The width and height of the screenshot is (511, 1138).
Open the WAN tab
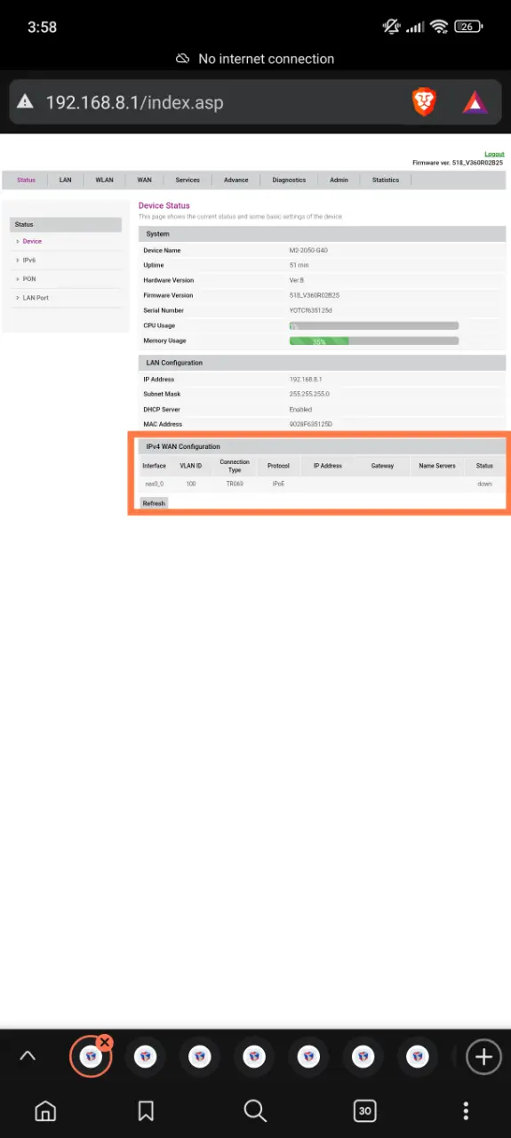click(145, 180)
